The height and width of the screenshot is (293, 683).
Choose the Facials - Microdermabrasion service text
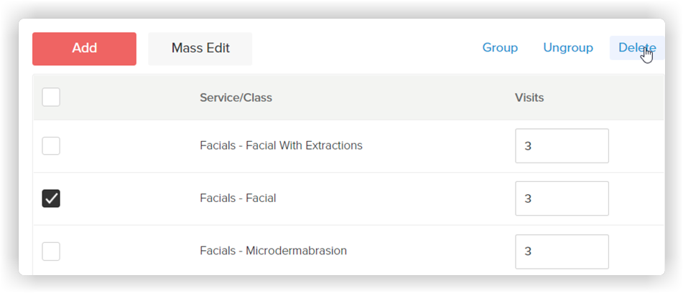pos(273,251)
